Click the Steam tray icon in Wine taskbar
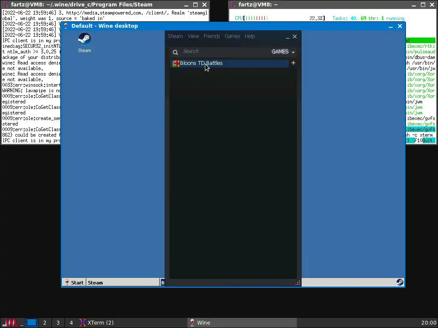 coord(400,282)
